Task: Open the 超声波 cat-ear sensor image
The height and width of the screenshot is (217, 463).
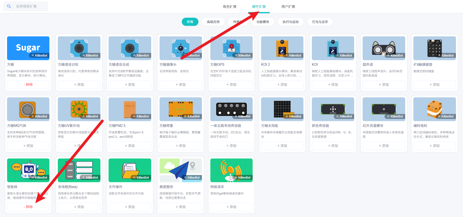Action: click(384, 48)
